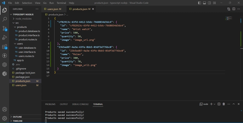Click the new terminal plus icon
Image resolution: width=243 pixels, height=123 pixels.
211,104
